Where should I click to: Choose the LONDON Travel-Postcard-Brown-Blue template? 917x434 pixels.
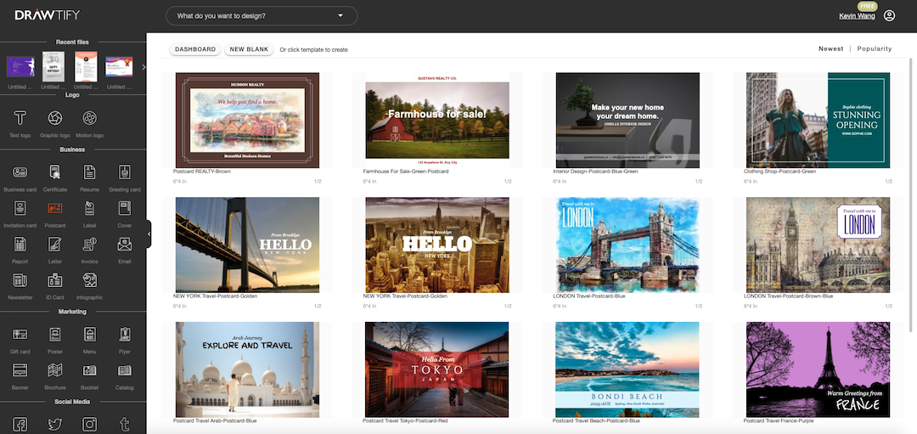(x=818, y=245)
